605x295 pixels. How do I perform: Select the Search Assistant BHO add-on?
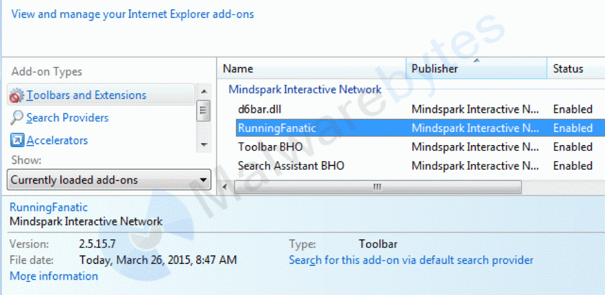(x=290, y=166)
